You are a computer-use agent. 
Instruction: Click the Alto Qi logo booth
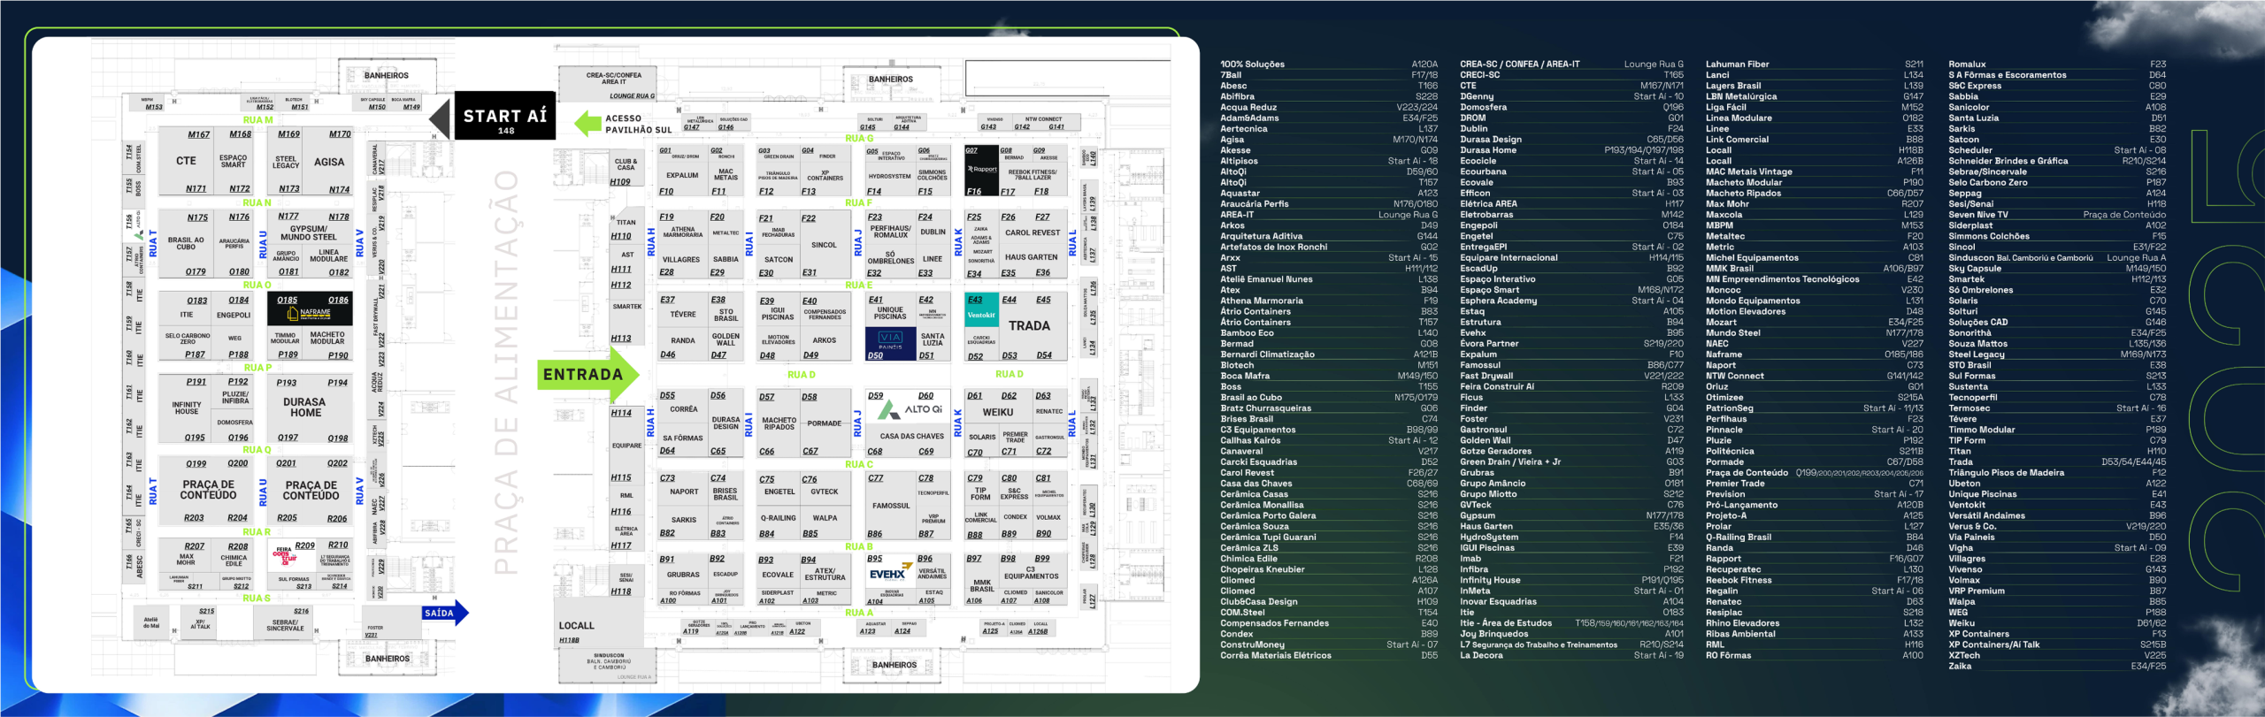[x=910, y=409]
